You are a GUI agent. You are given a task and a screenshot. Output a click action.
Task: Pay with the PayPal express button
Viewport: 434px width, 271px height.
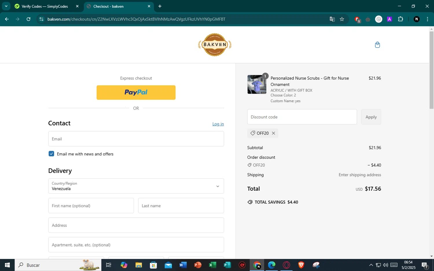[136, 92]
